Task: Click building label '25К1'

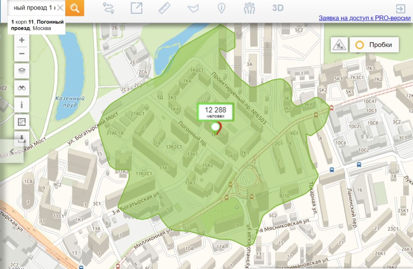Action: 403,211
